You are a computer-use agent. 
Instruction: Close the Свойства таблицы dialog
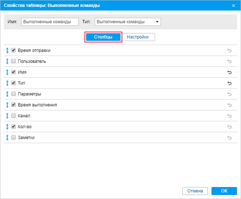coord(233,5)
